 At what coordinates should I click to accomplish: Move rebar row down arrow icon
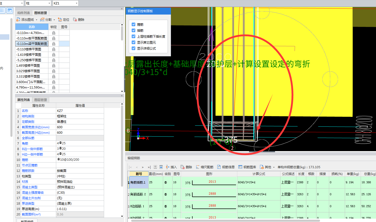[161, 167]
